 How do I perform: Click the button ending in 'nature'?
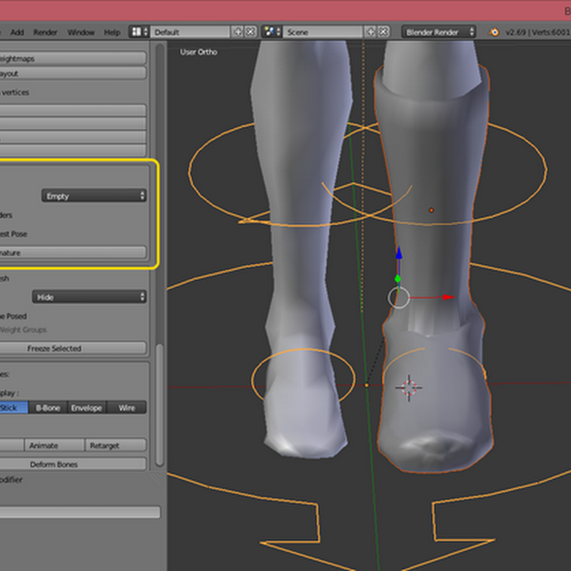click(x=73, y=253)
